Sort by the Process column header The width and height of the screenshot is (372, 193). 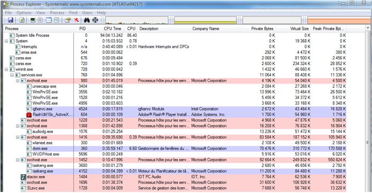(38, 28)
